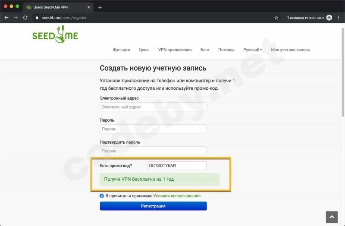
Task: Click the scroll-to-top arrow button
Action: click(332, 217)
